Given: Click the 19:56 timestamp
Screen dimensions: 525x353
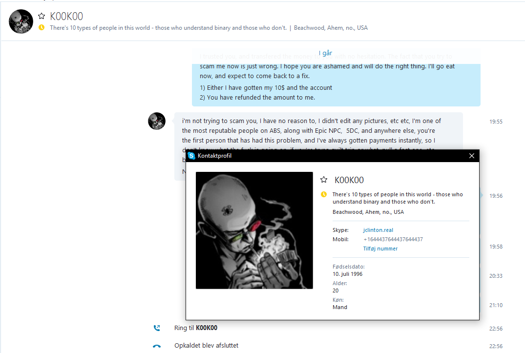Looking at the screenshot, I should coord(496,196).
